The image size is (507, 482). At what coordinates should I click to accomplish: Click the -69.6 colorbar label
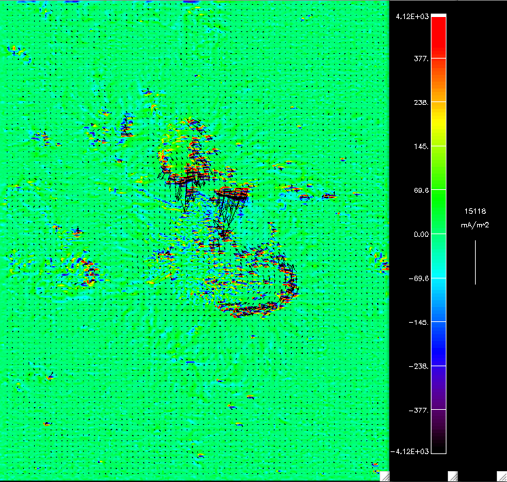(x=419, y=278)
